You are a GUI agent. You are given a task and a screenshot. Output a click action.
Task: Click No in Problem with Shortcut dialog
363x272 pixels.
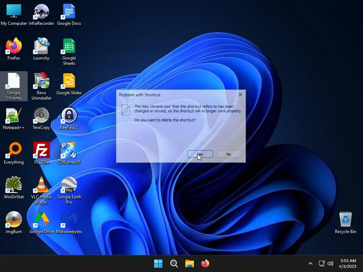tap(229, 154)
